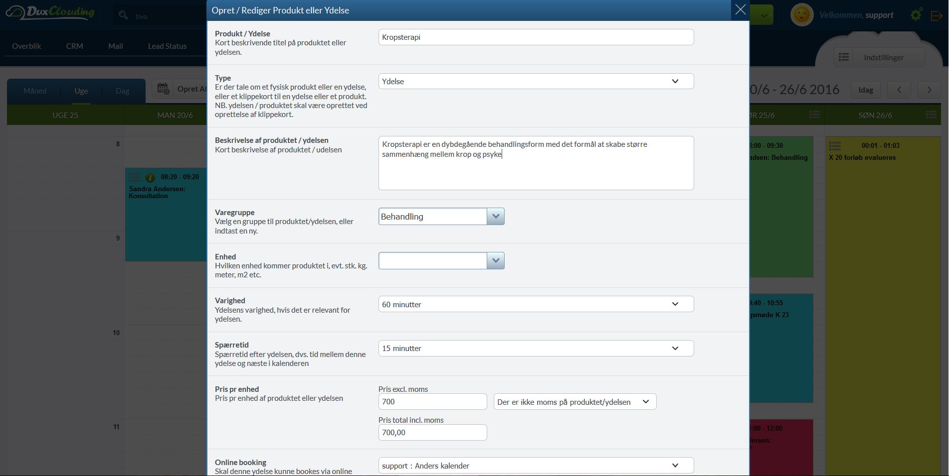Open list menu in SØN 26/6 header
Viewport: 949px width, 476px height.
pyautogui.click(x=931, y=115)
